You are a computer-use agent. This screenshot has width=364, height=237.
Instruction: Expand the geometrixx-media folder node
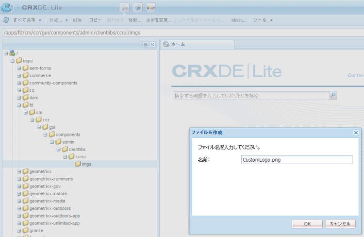(19, 201)
